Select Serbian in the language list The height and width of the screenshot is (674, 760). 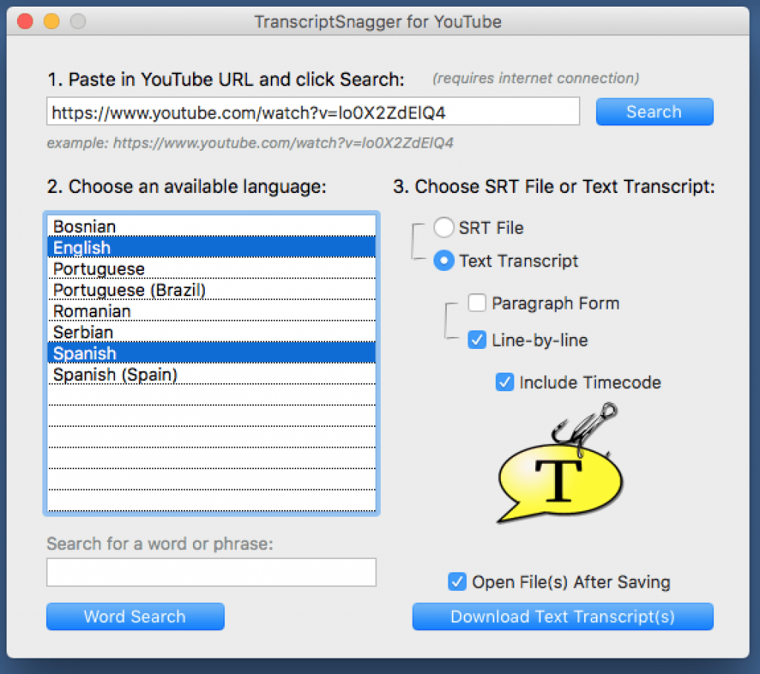212,332
